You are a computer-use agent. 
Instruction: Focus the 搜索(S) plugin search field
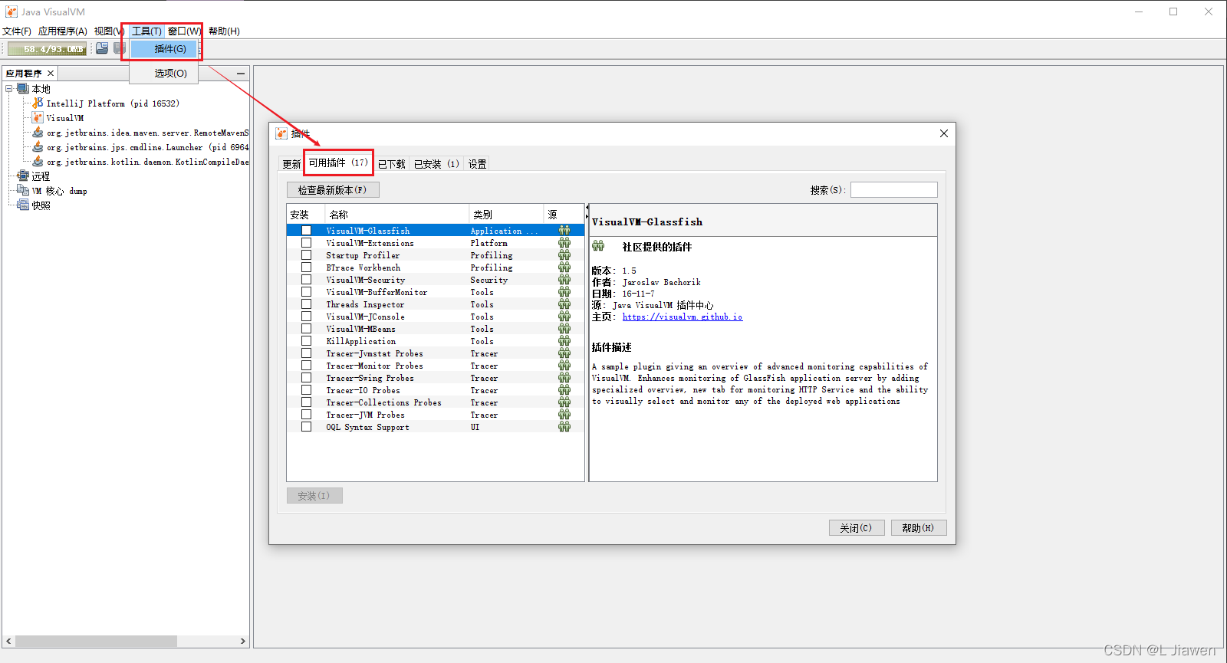coord(894,189)
